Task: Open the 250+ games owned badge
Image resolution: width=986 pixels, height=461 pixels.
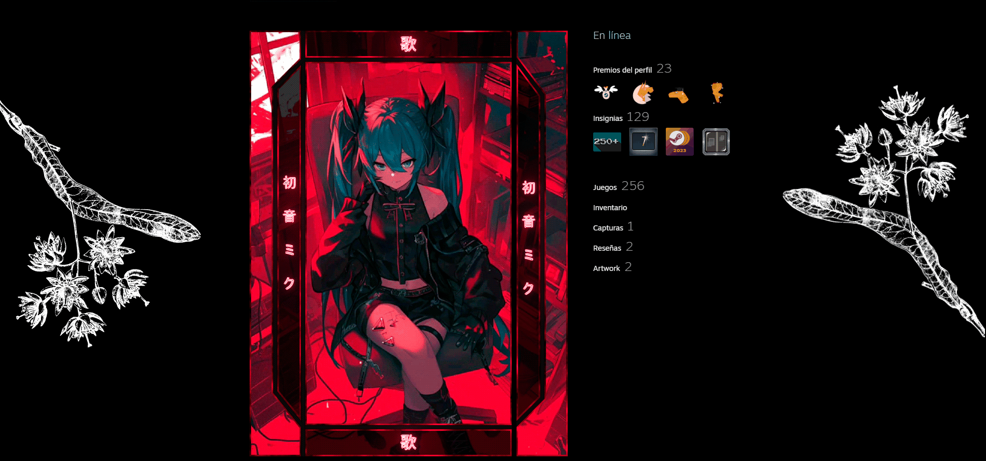Action: click(607, 142)
